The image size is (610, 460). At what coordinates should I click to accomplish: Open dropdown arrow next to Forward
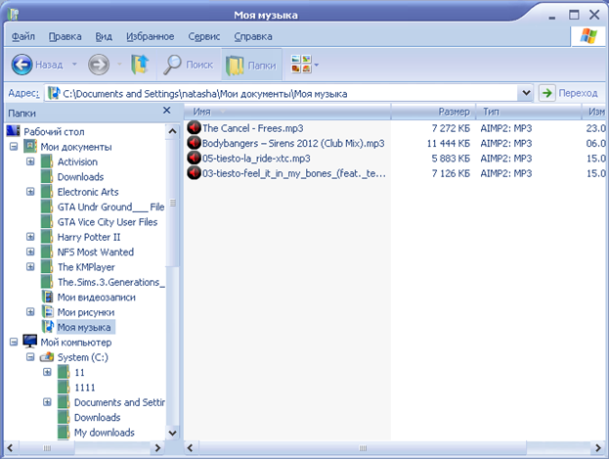coord(119,65)
